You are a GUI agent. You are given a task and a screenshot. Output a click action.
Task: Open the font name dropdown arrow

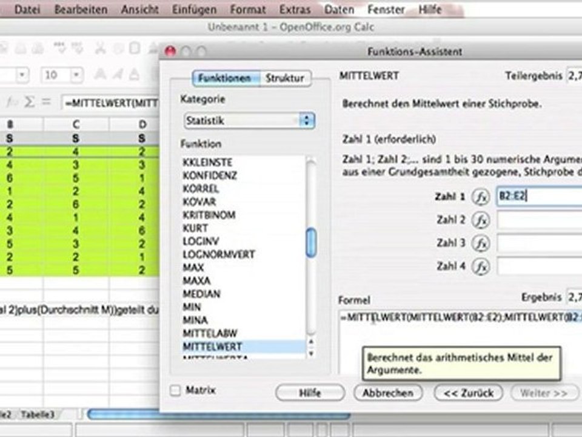22,75
